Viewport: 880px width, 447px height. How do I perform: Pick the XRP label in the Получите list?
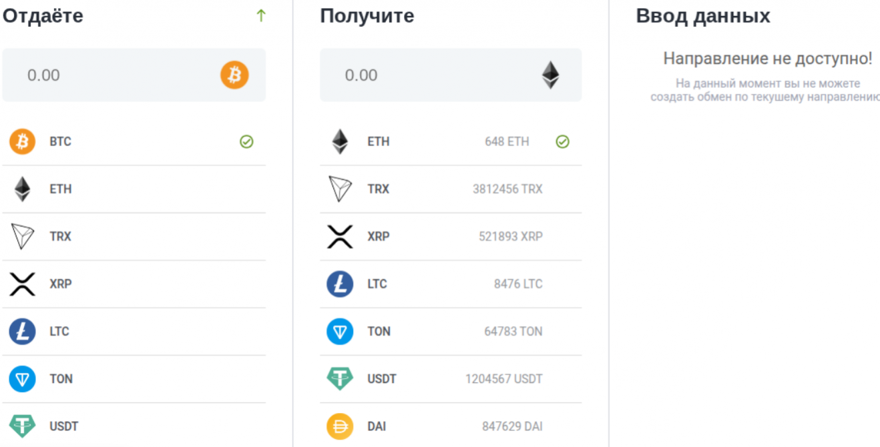click(379, 236)
